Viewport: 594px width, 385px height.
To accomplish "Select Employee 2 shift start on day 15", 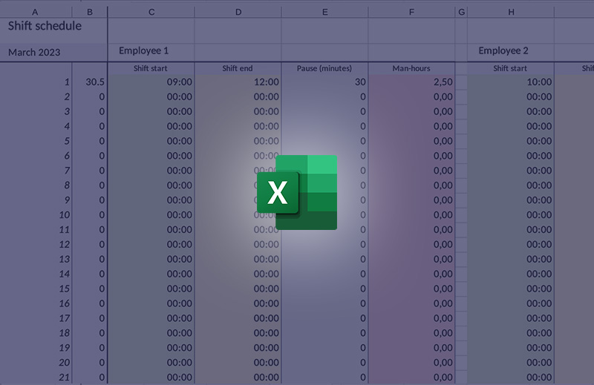I will tap(511, 289).
